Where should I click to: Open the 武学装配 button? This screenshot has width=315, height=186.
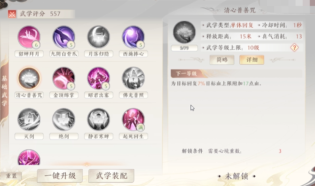(x=111, y=176)
